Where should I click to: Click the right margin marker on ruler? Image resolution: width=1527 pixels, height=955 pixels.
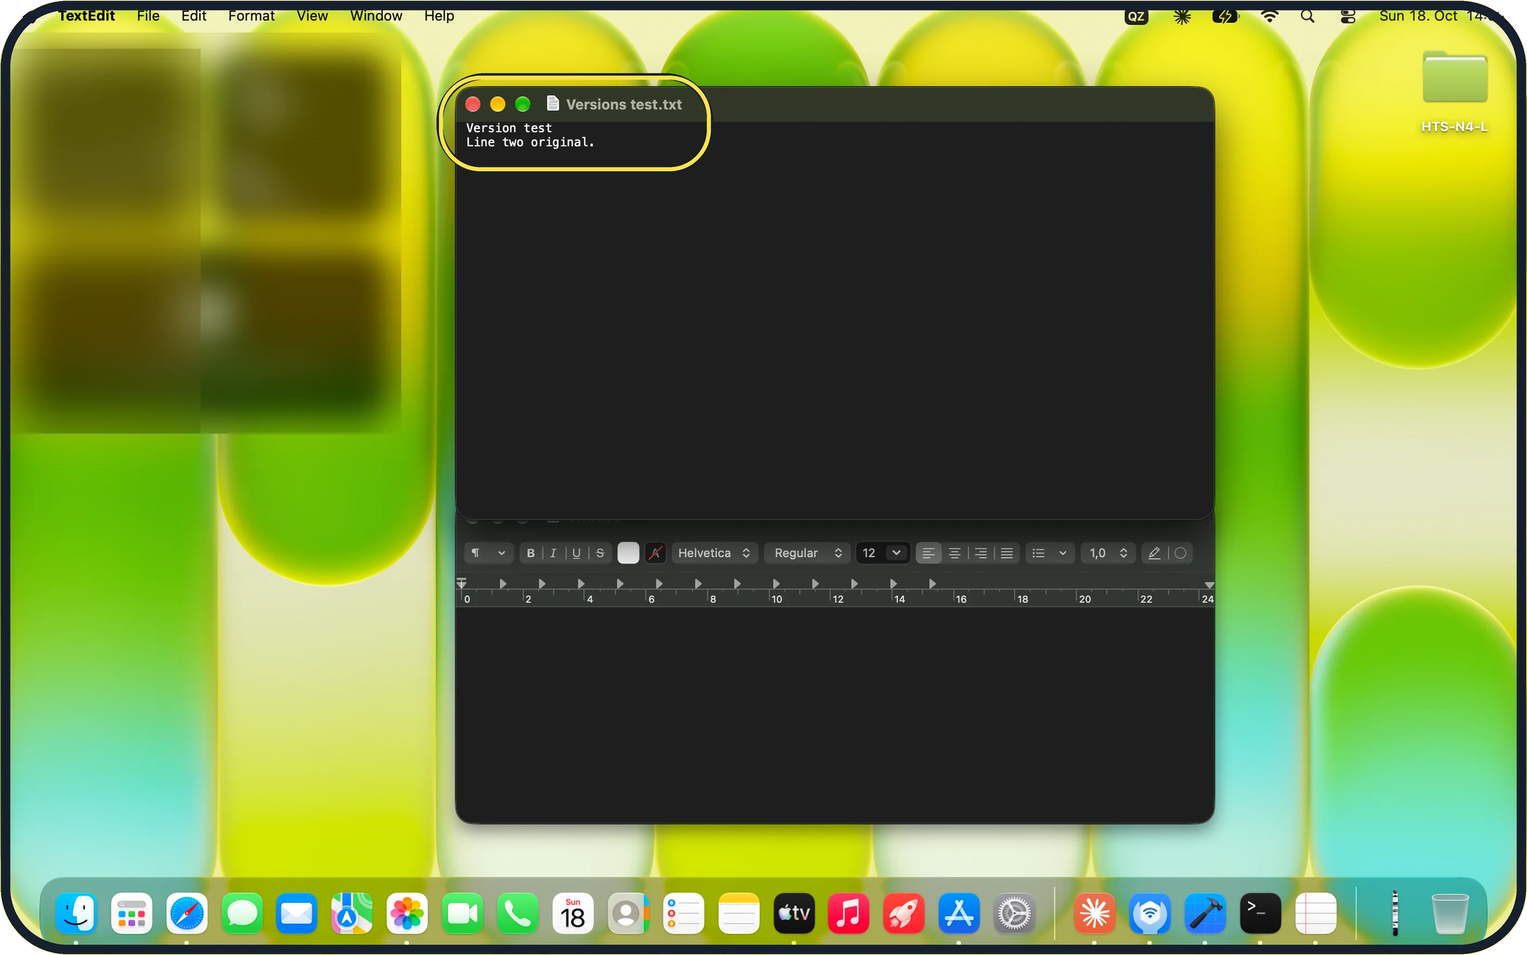coord(1209,585)
